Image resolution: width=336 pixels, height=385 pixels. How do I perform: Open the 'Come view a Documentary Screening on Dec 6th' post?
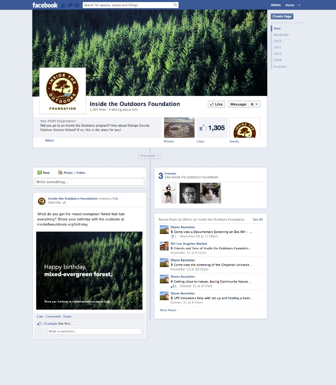(213, 232)
